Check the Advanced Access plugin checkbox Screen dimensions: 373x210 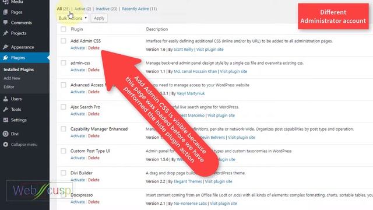64,85
